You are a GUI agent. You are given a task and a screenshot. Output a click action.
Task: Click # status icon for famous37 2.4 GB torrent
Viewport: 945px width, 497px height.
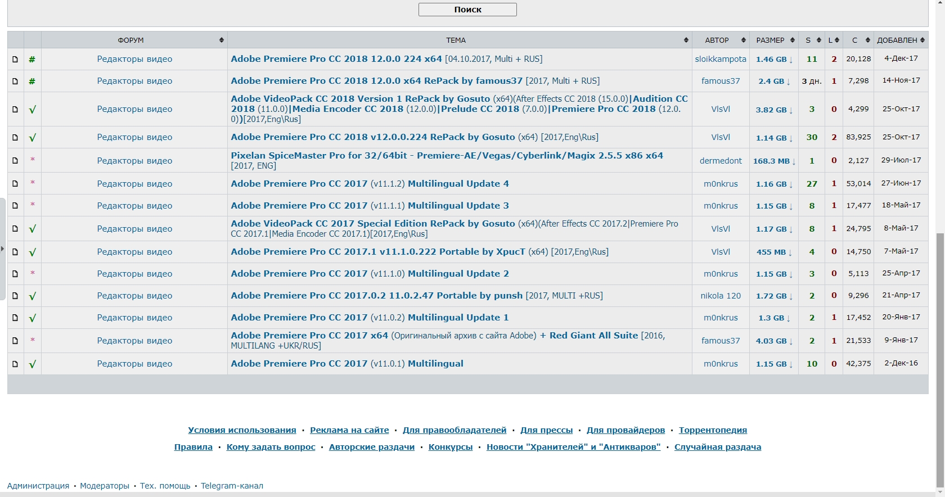tap(32, 81)
